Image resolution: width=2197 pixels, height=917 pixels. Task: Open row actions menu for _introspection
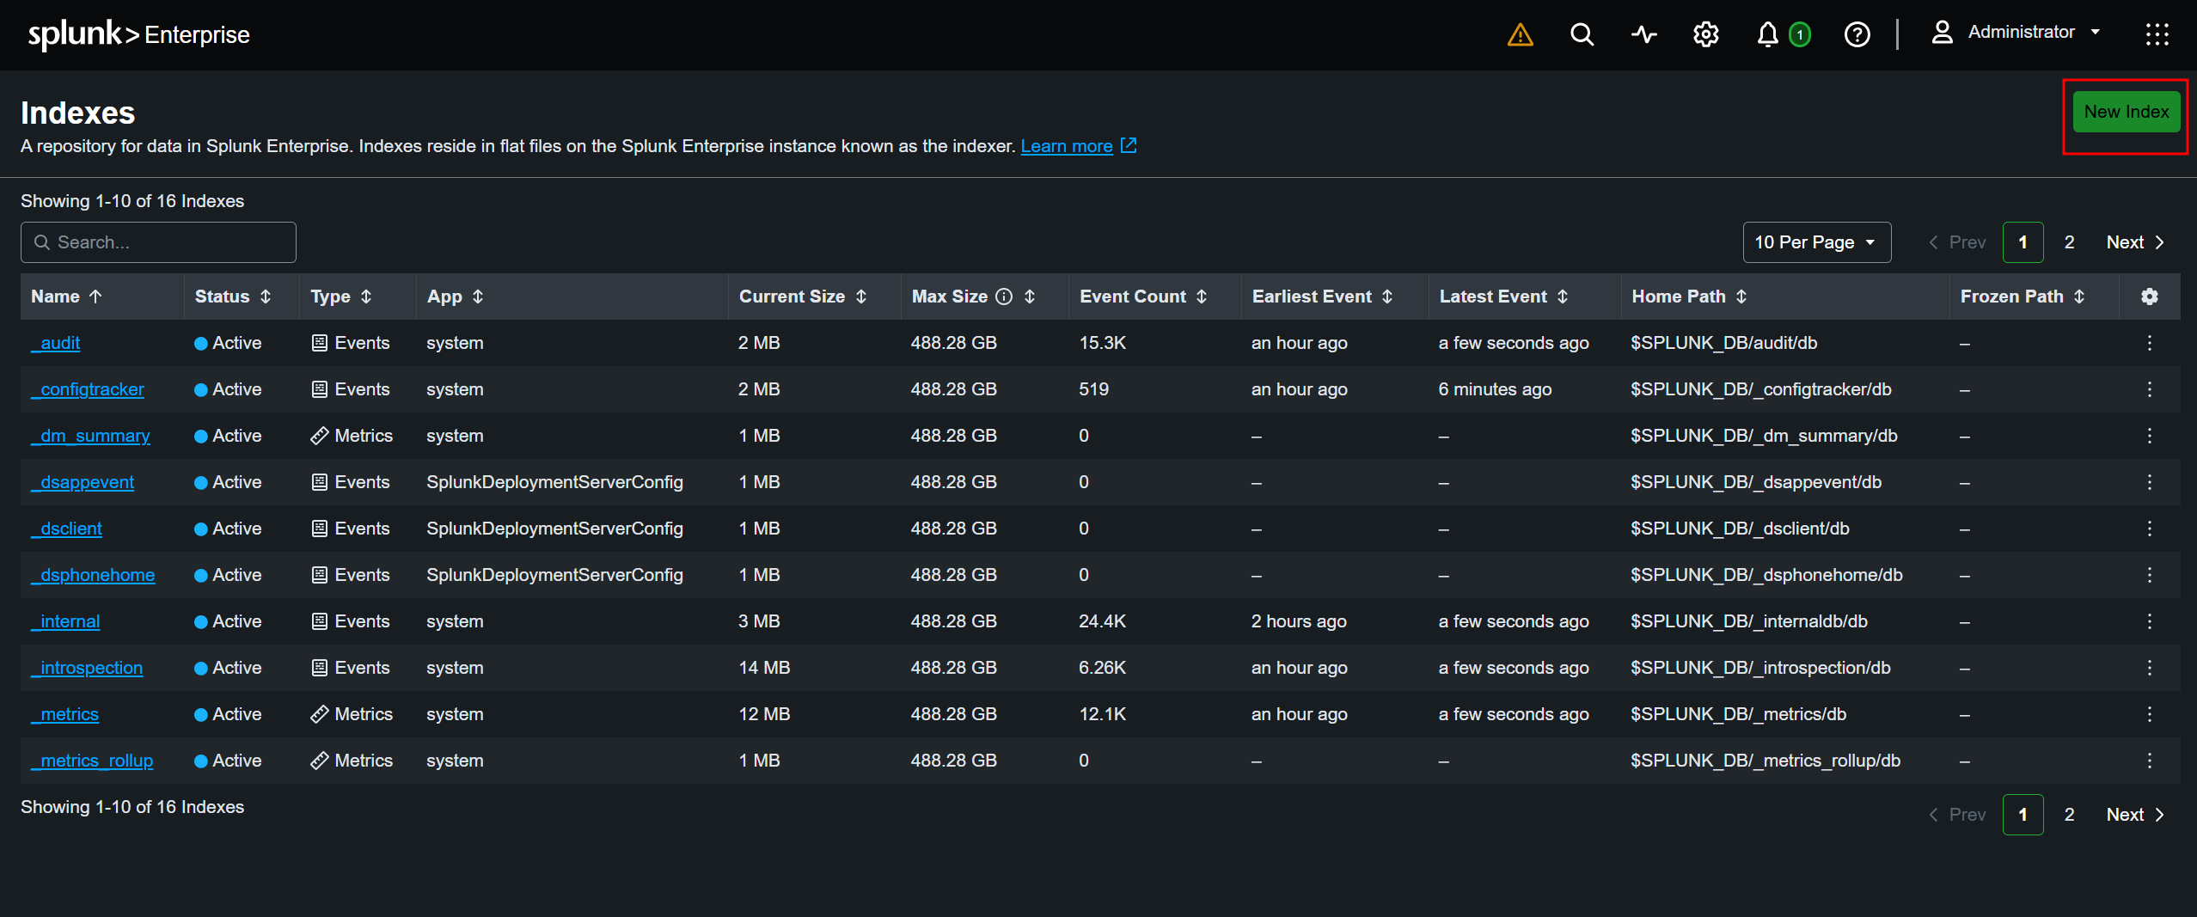pyautogui.click(x=2149, y=668)
